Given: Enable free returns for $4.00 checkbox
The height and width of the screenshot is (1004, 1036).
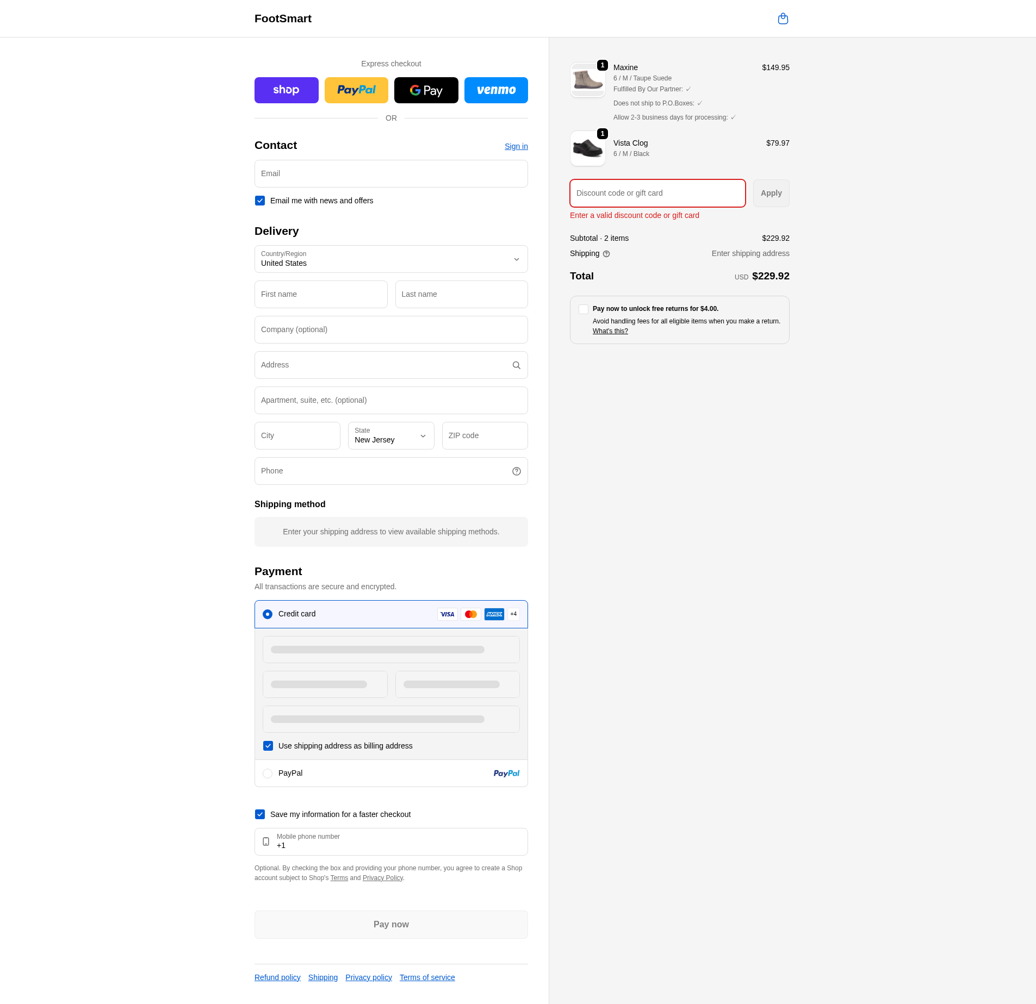Looking at the screenshot, I should coord(584,309).
